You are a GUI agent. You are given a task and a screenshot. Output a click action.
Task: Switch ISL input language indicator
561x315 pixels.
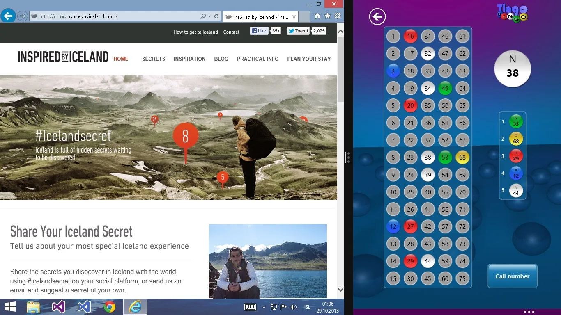click(307, 307)
